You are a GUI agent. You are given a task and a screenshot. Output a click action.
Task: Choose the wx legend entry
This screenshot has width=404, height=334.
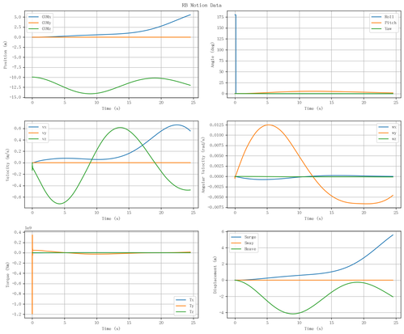(388, 127)
